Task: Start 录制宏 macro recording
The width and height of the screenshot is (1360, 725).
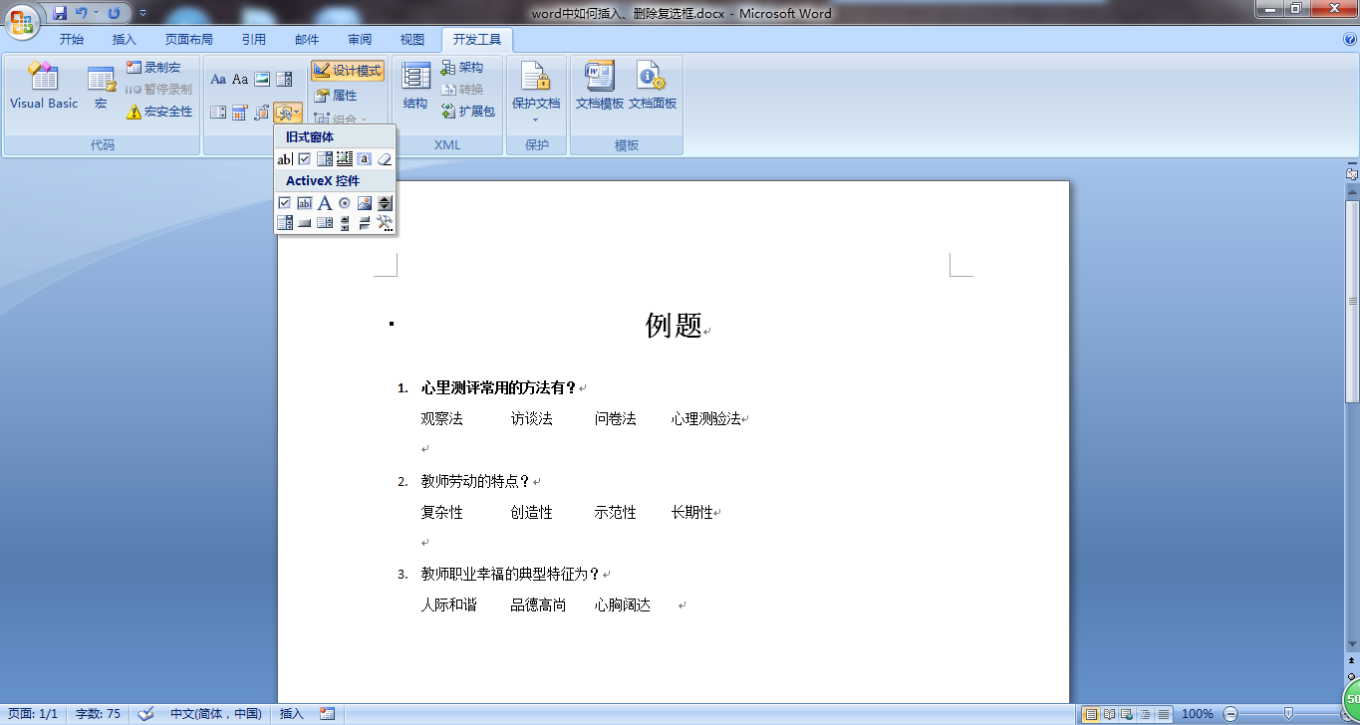Action: pyautogui.click(x=153, y=68)
